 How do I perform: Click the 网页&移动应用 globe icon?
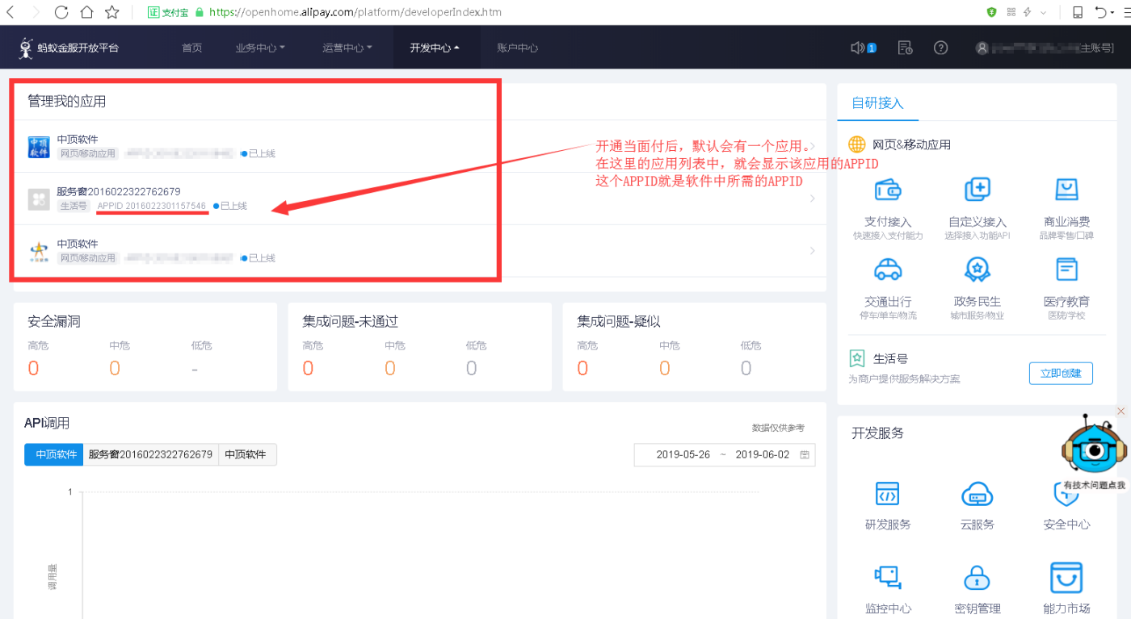point(856,144)
